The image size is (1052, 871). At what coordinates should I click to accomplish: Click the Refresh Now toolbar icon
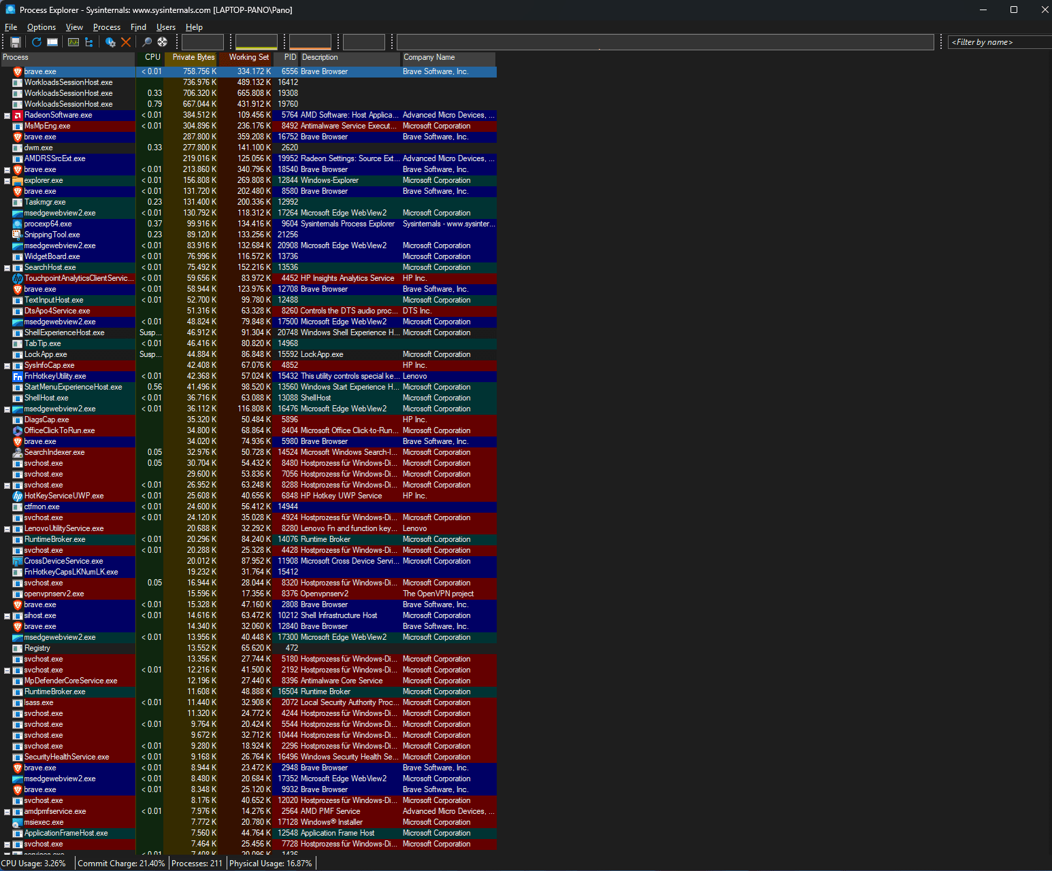[37, 42]
